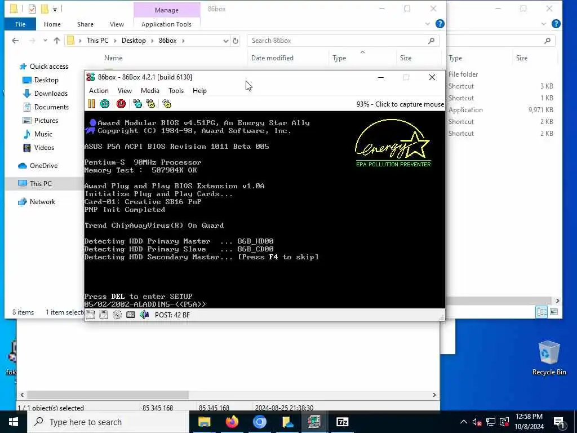The width and height of the screenshot is (577, 433).
Task: Open help icon in 86box Explorer window
Action: coord(440,24)
